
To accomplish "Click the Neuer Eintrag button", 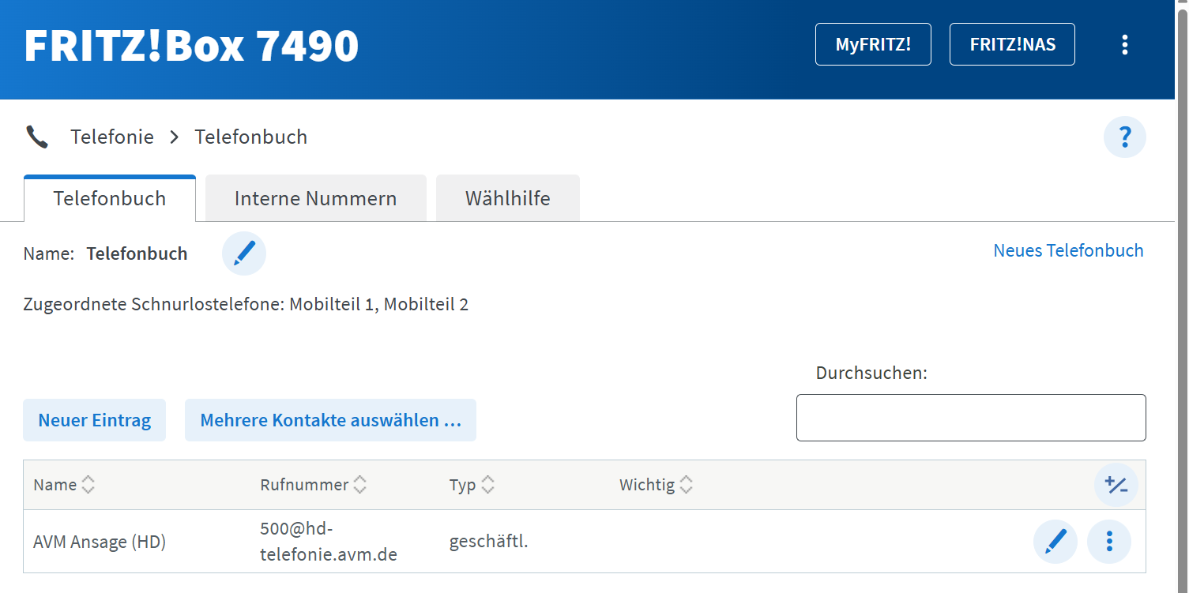I will coord(95,420).
